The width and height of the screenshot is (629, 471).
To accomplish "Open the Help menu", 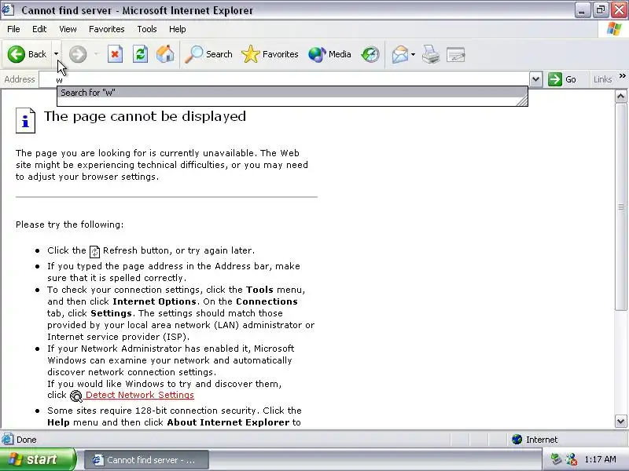I will (178, 29).
